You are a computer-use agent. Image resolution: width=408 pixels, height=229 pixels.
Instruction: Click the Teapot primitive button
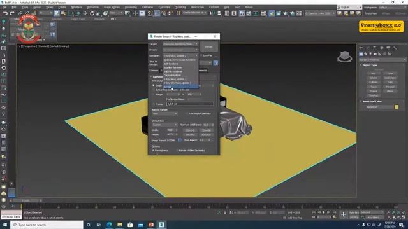[374, 91]
